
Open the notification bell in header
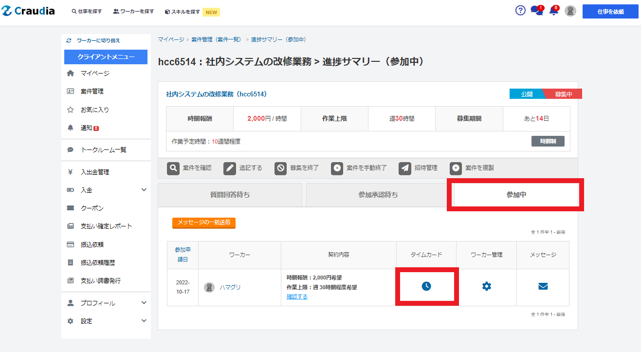tap(553, 11)
